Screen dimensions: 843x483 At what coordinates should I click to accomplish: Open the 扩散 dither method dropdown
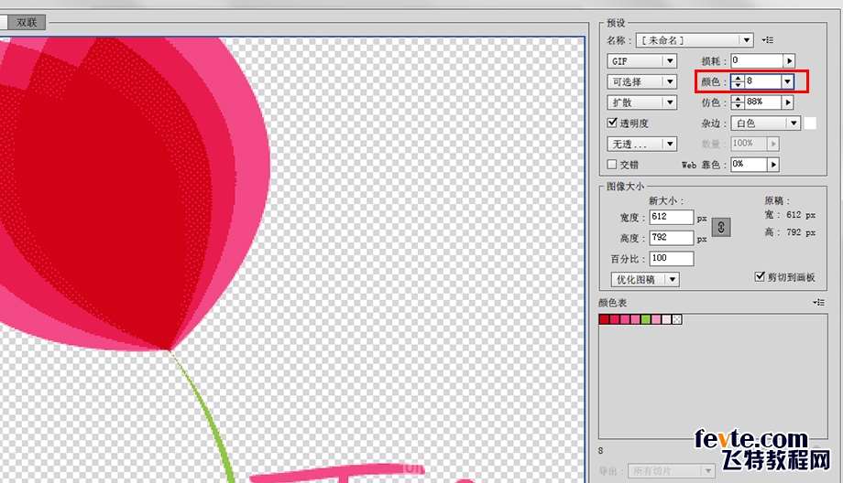pyautogui.click(x=642, y=102)
